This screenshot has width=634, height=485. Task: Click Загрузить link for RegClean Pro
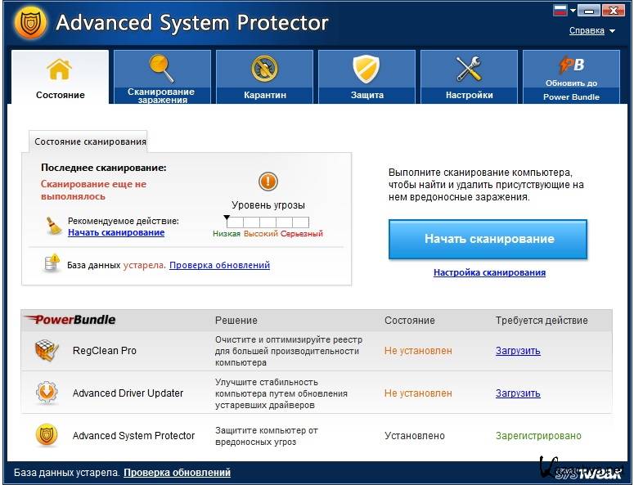[518, 351]
